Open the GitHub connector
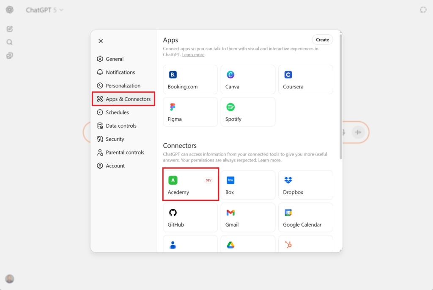The image size is (433, 290). coord(190,217)
